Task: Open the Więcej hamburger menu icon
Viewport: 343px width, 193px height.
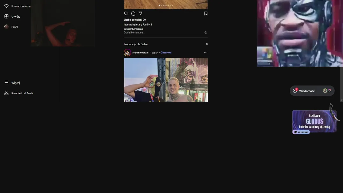Action: click(6, 83)
